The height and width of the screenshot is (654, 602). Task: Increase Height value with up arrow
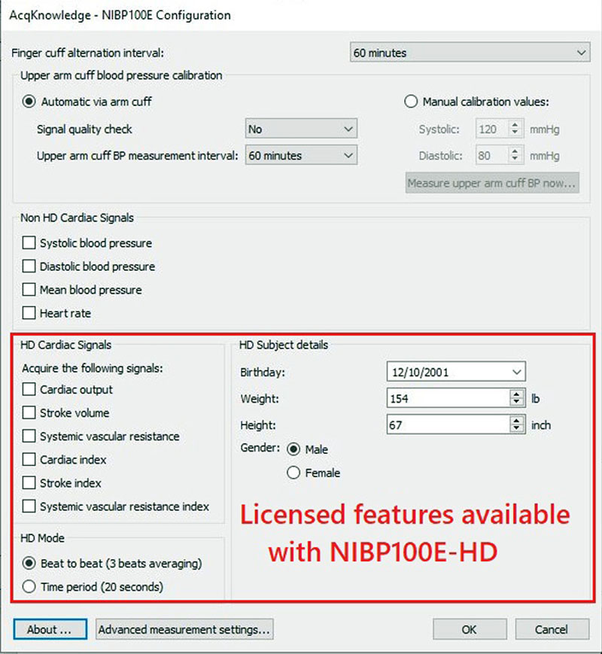(516, 421)
